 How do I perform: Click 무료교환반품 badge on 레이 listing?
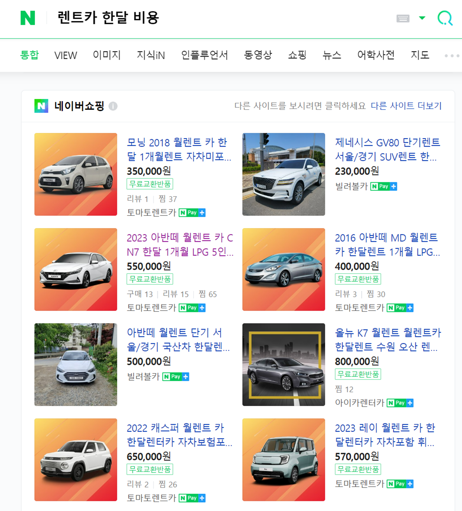coord(358,469)
